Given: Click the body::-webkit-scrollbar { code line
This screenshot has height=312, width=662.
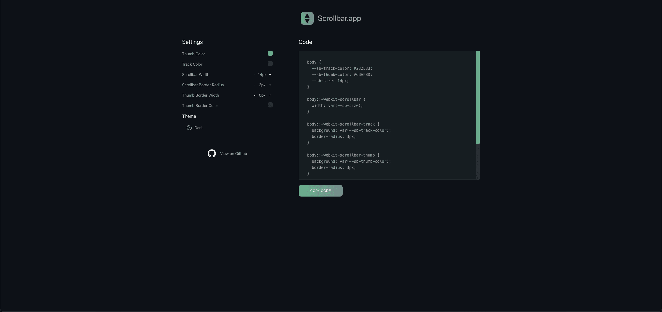Looking at the screenshot, I should pyautogui.click(x=336, y=99).
